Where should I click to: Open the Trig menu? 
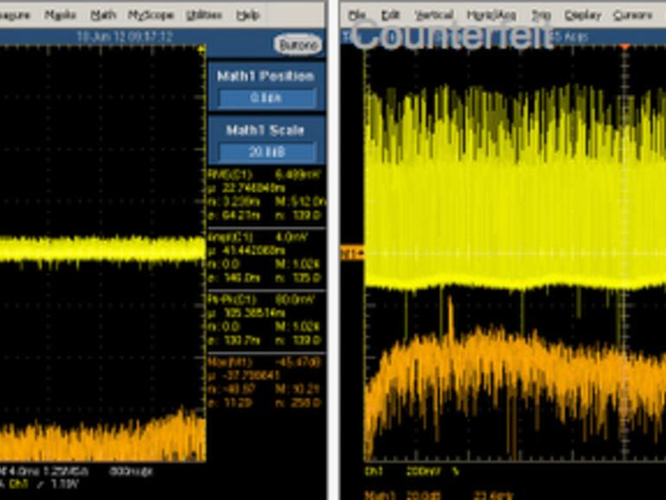[x=541, y=15]
